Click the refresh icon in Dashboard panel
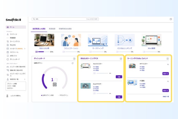Image resolution: width=178 pixels, height=119 pixels. coord(73,63)
